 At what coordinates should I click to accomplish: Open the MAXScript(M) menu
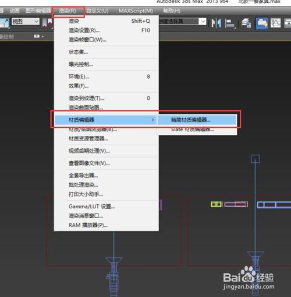[136, 11]
